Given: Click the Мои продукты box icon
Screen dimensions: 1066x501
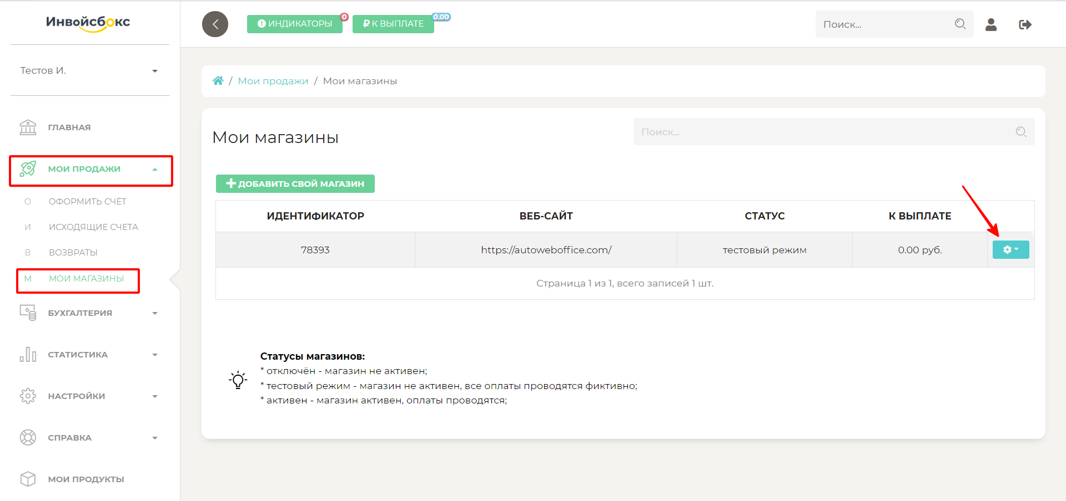Looking at the screenshot, I should pos(28,479).
